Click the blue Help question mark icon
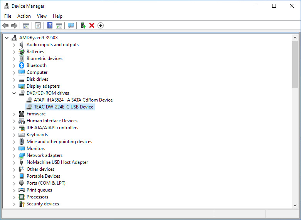This screenshot has width=301, height=220. 50,25
